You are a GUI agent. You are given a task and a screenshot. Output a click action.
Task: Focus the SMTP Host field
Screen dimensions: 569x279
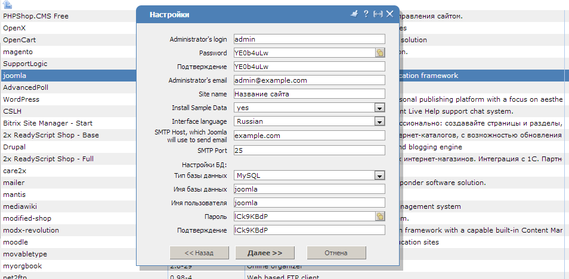(x=309, y=136)
